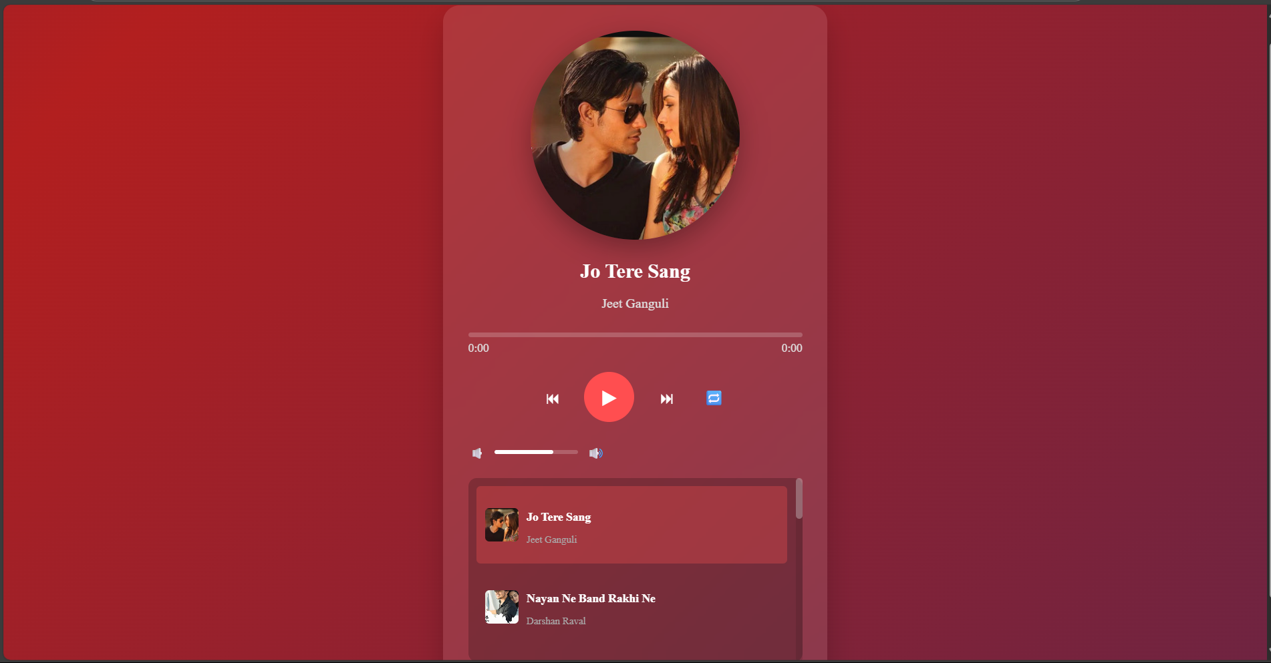The width and height of the screenshot is (1271, 663).
Task: Skip to the previous track
Action: click(x=553, y=399)
